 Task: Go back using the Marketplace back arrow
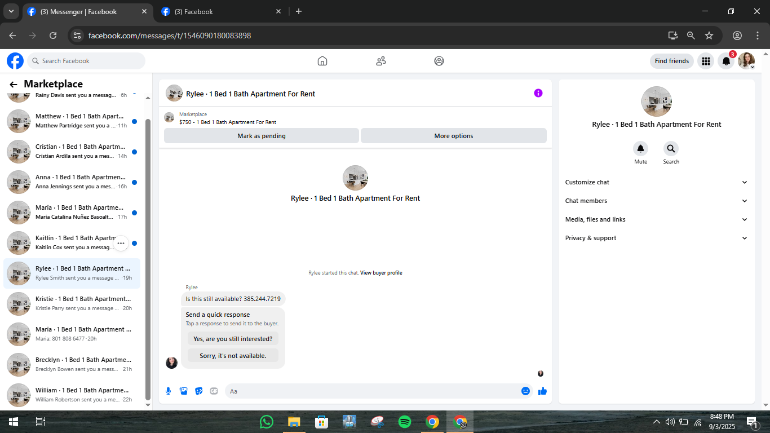(x=14, y=85)
